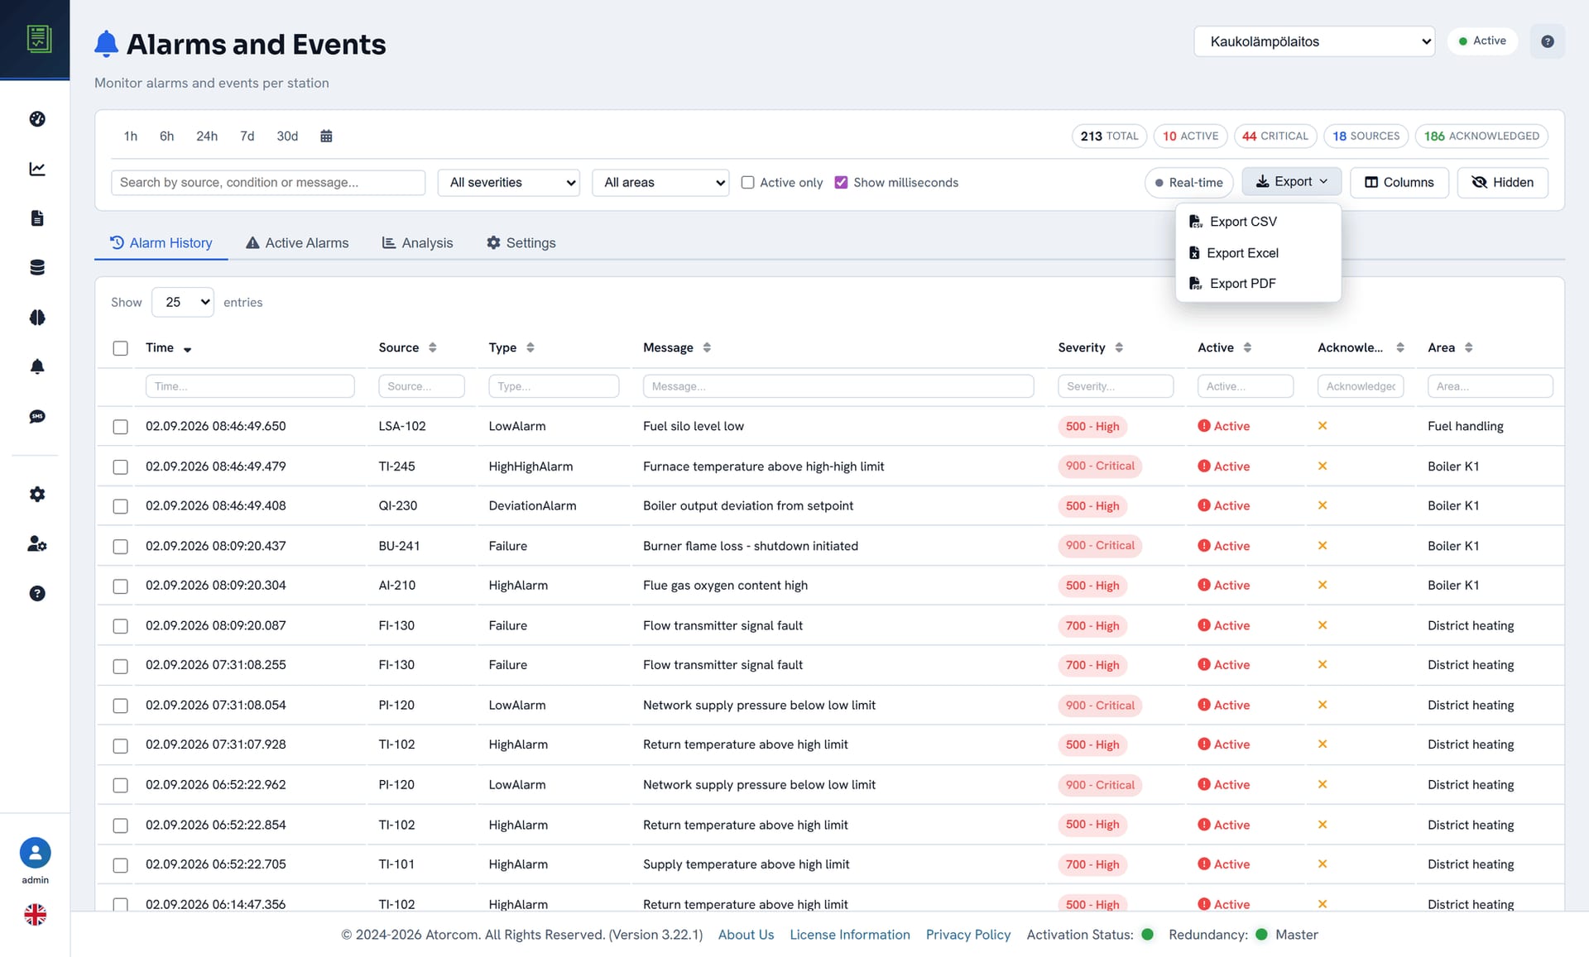Open the License Information link

coord(850,935)
